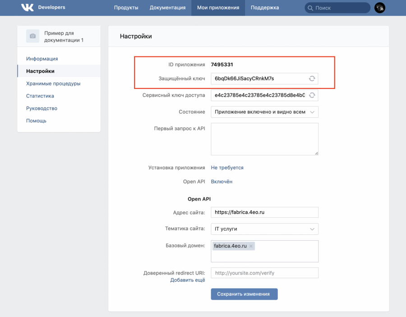The height and width of the screenshot is (317, 406).
Task: Open the application state dropdown
Action: tap(264, 112)
